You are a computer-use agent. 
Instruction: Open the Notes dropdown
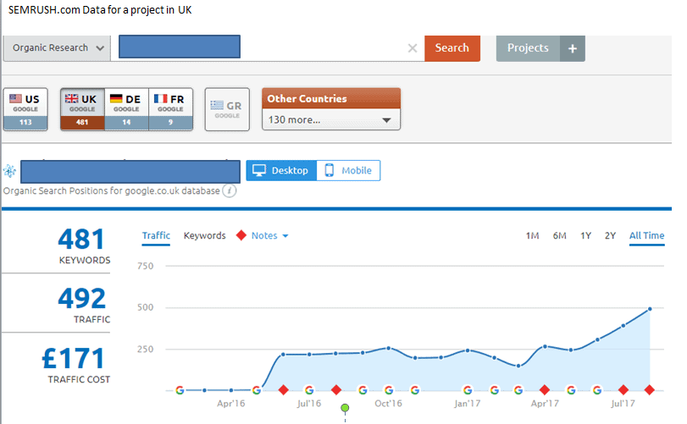click(269, 236)
